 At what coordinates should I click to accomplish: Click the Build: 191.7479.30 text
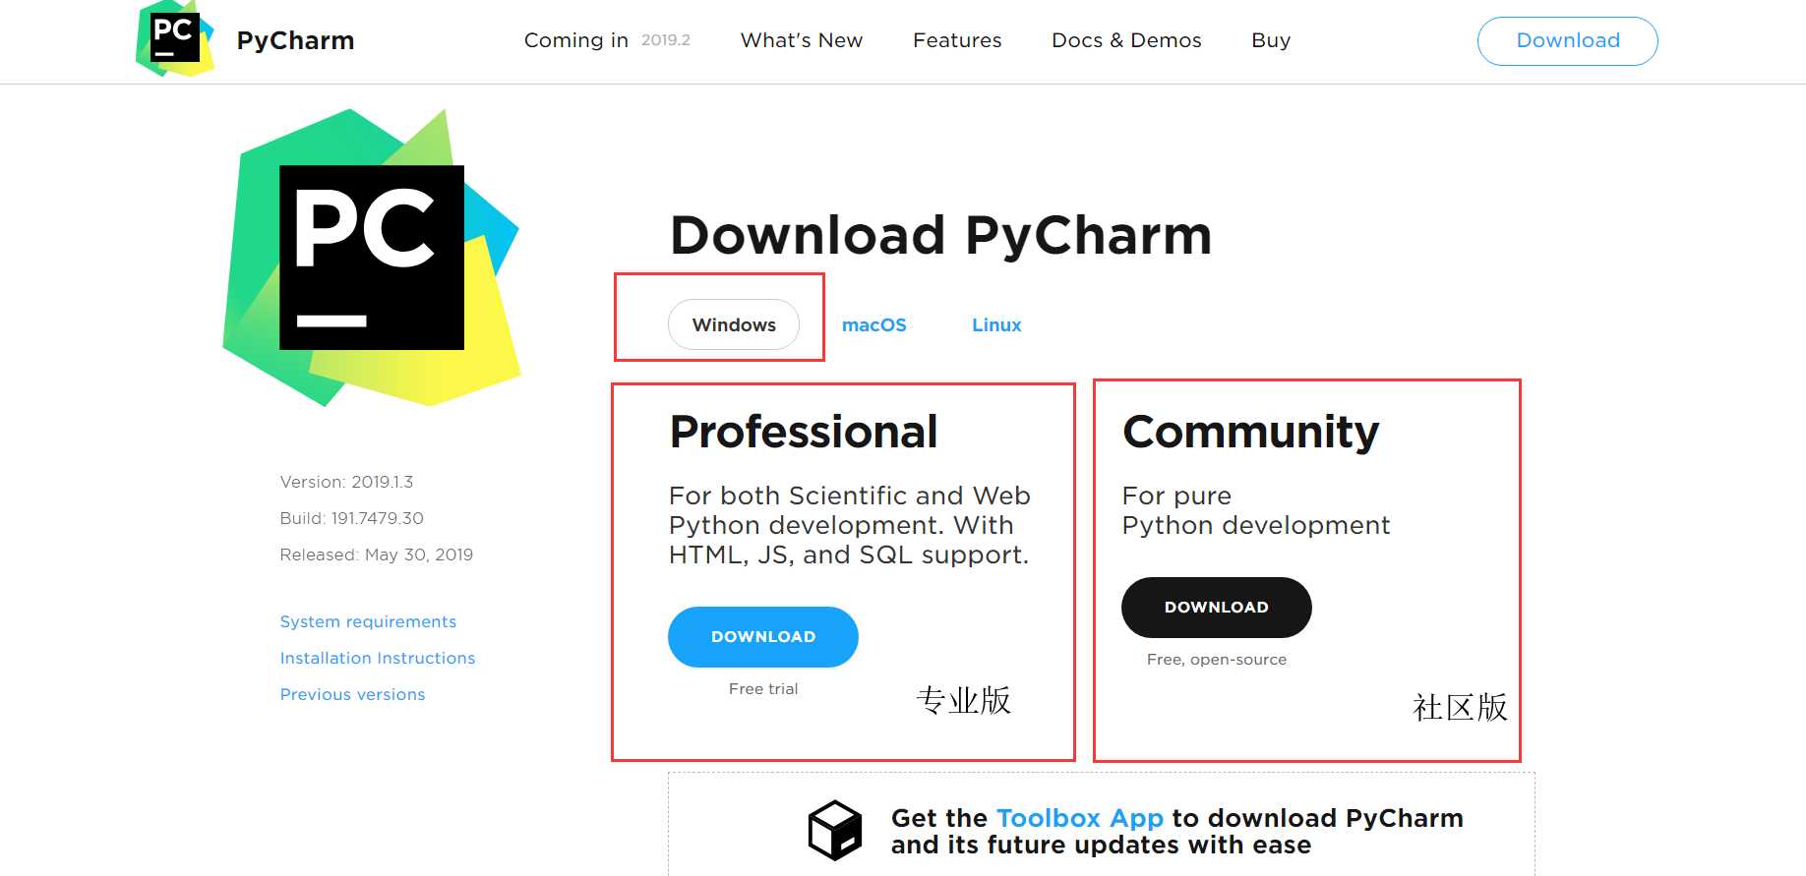pos(351,518)
